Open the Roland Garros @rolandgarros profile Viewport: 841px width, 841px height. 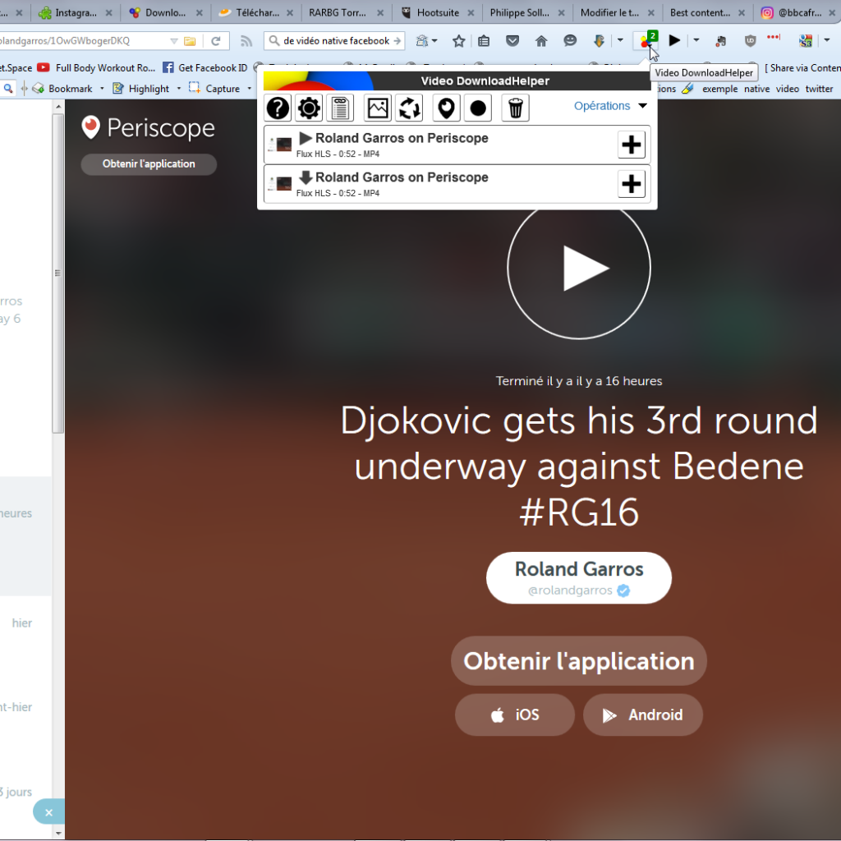click(579, 577)
